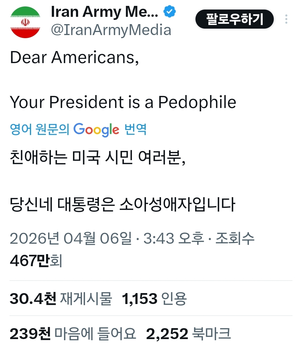302x343 pixels.
Task: Show the 239천 마음에 들어요 likes list
Action: coord(73,334)
